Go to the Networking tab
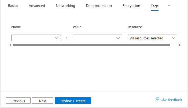188x108 pixels. pos(65,6)
